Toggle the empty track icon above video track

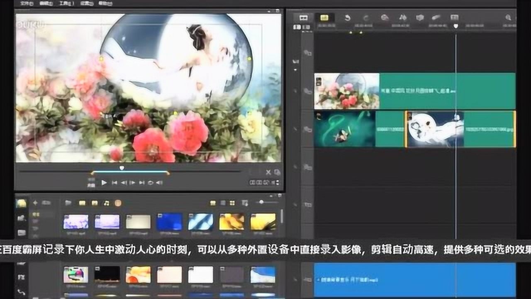point(307,53)
